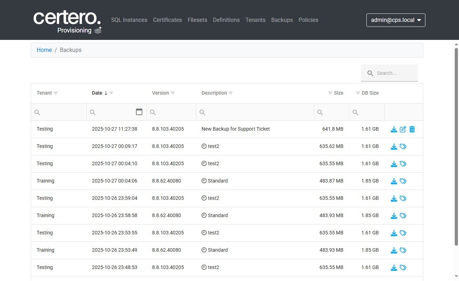Download the 2025-10-26 23:48:53 Testing backup
The width and height of the screenshot is (459, 281).
(394, 268)
